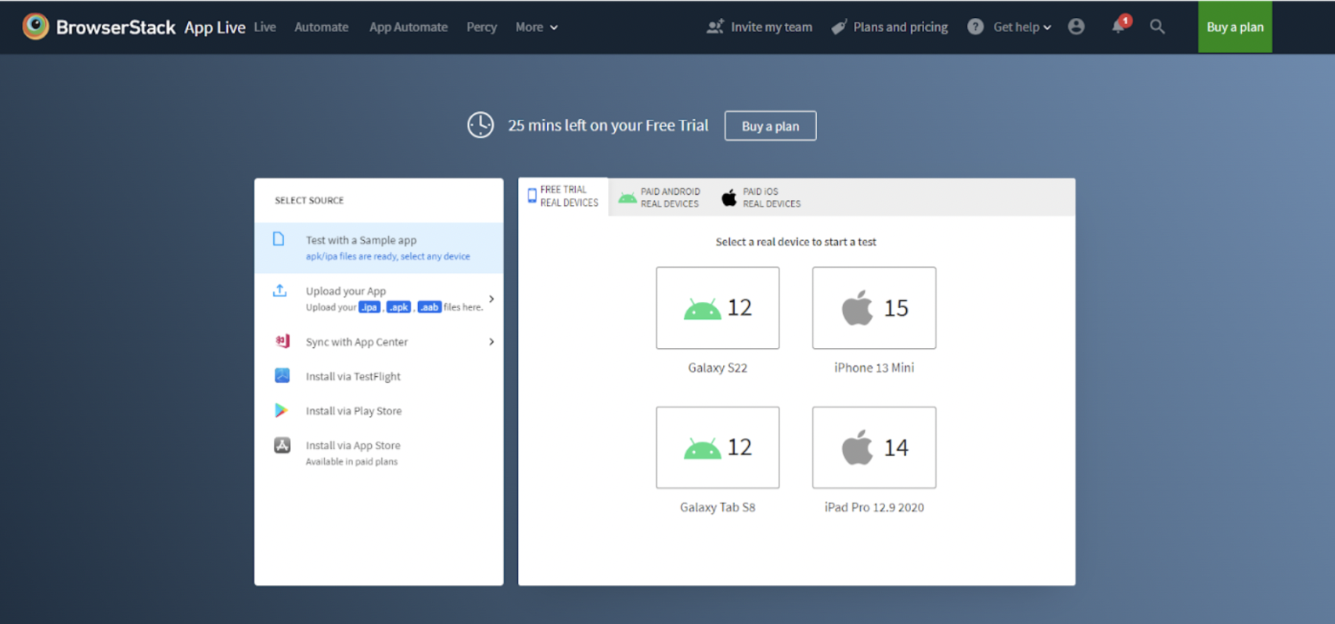Image resolution: width=1335 pixels, height=624 pixels.
Task: Open Plans and pricing link
Action: click(x=890, y=27)
